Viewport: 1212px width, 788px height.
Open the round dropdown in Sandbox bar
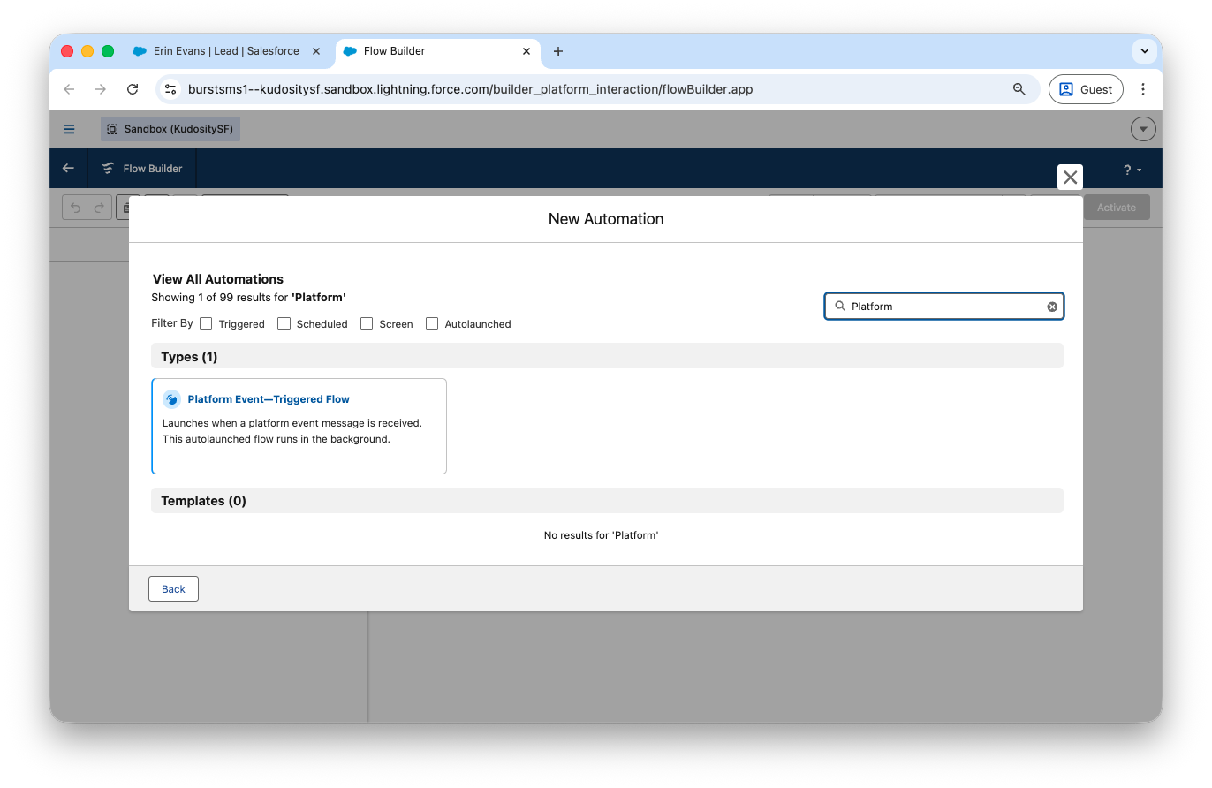click(x=1143, y=129)
